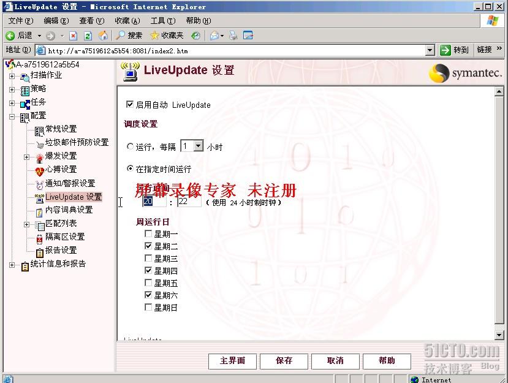Click the 报告设置 report settings icon

click(39, 252)
